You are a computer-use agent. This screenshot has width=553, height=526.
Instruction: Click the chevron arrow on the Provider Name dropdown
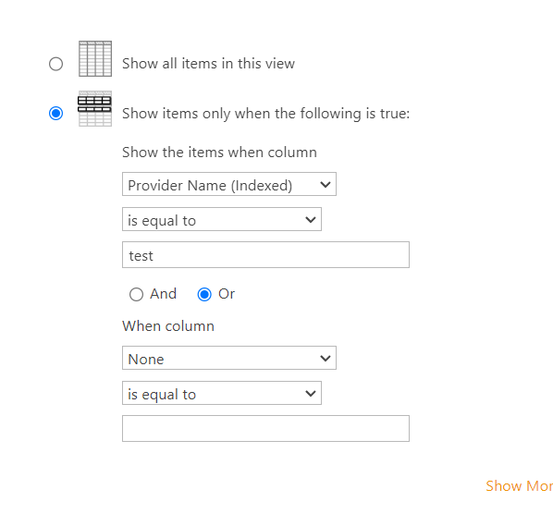click(x=326, y=184)
